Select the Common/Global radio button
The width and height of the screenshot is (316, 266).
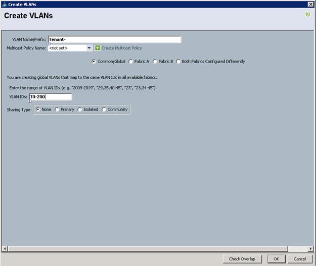coord(94,62)
